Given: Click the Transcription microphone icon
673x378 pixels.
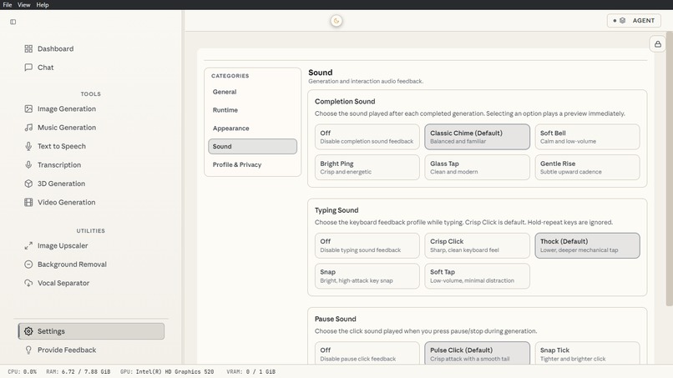Looking at the screenshot, I should click(x=28, y=164).
